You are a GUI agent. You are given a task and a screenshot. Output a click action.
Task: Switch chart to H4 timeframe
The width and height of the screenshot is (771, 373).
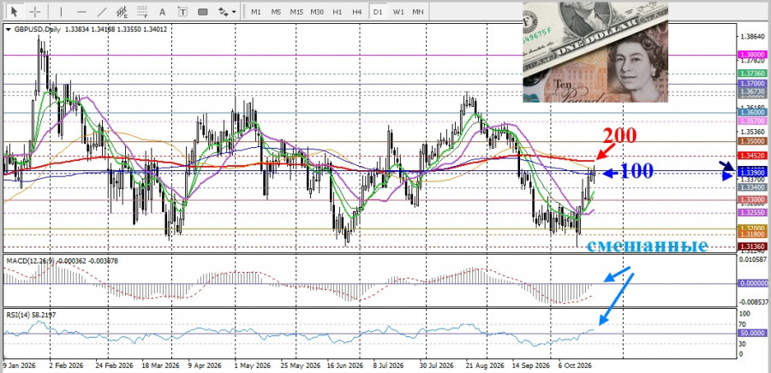coord(357,11)
